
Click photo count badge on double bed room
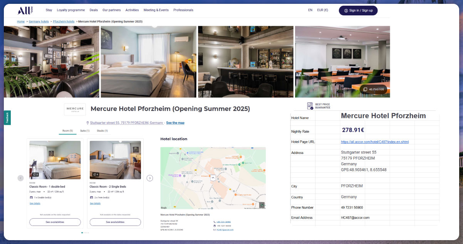35,174
